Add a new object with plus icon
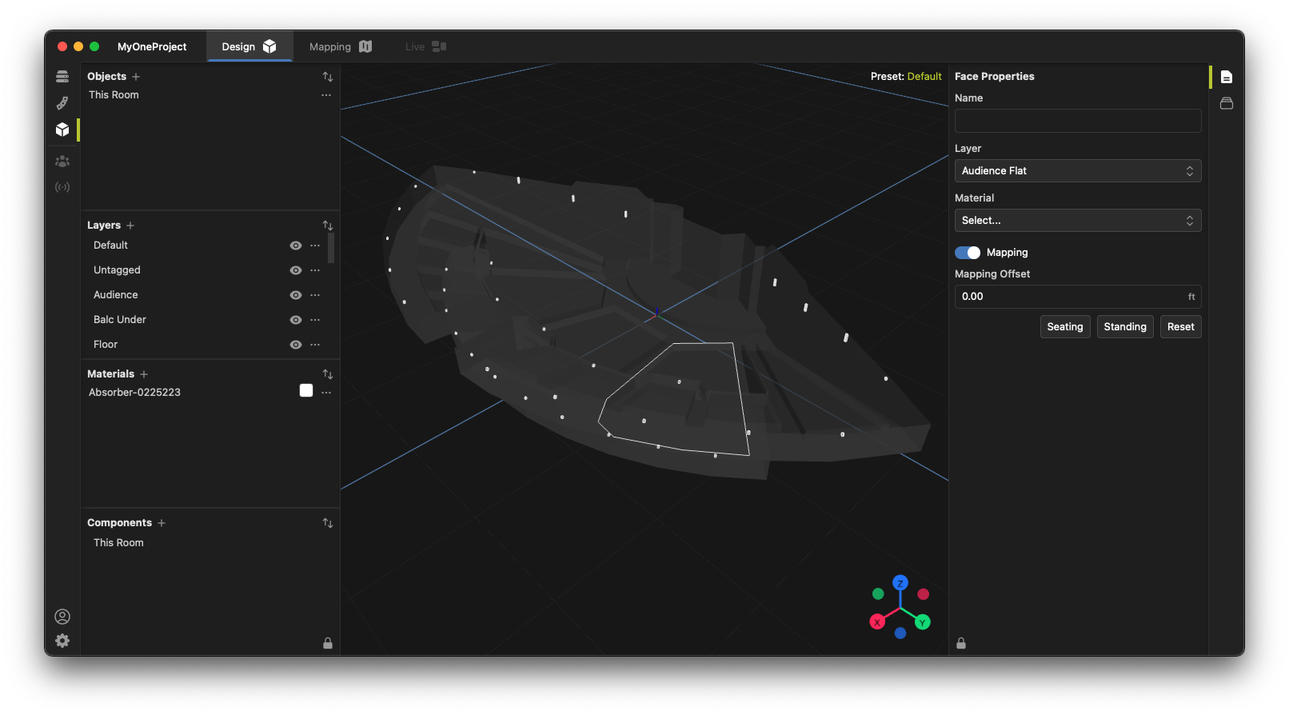Viewport: 1289px width, 715px height. 136,77
